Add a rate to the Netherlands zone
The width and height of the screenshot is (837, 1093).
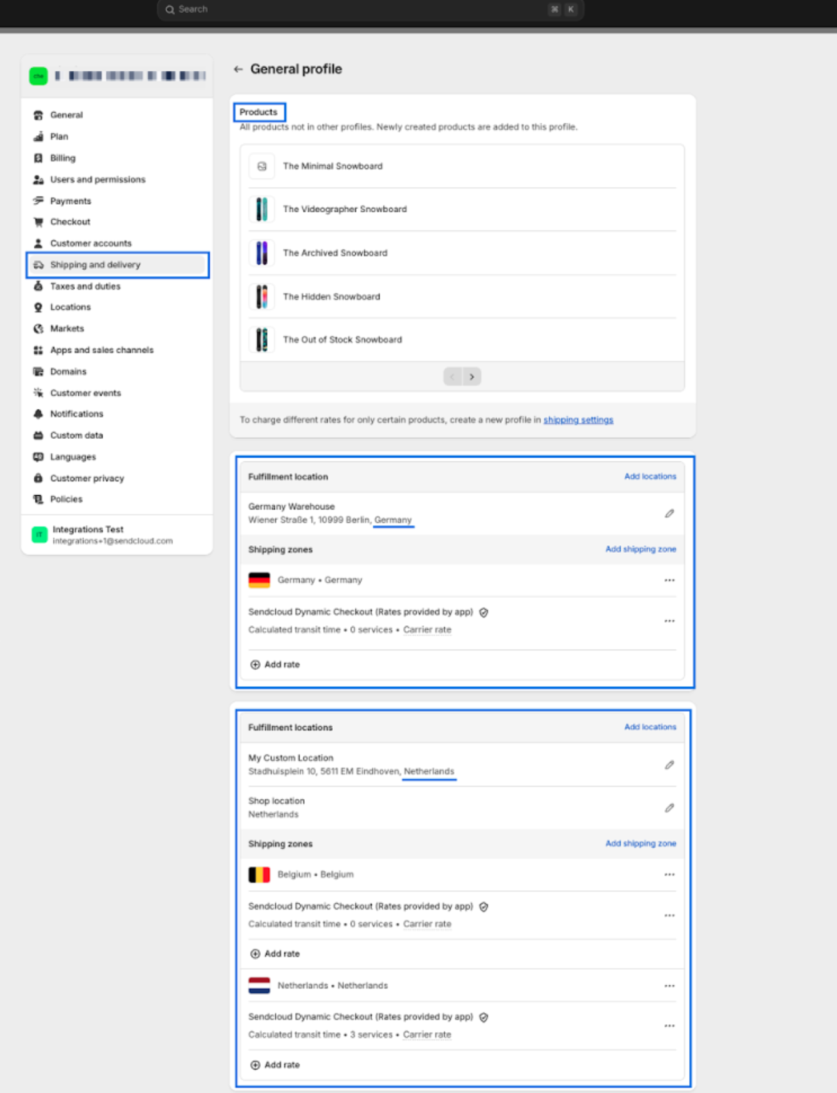click(x=275, y=1065)
